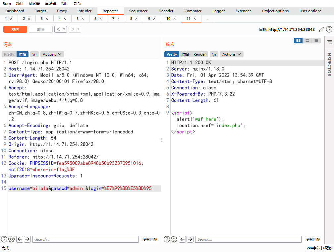Jump to next match in response search
The height and width of the screenshot is (252, 334).
190,239
